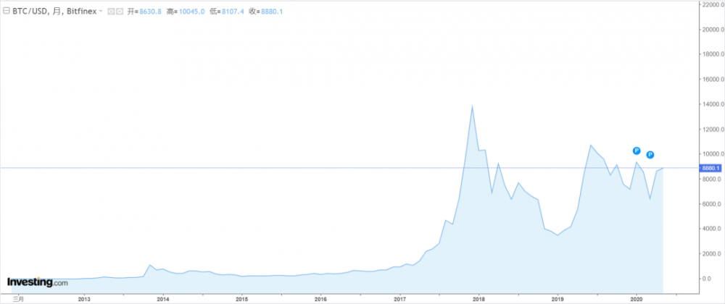725x304 pixels.
Task: Click the left blue P marker
Action: (636, 151)
